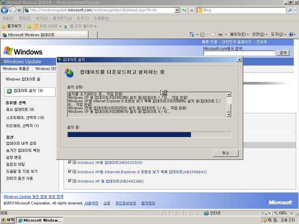The image size is (299, 224).
Task: Click the 대한민국 홈페이지 link
Action: pyautogui.click(x=236, y=42)
